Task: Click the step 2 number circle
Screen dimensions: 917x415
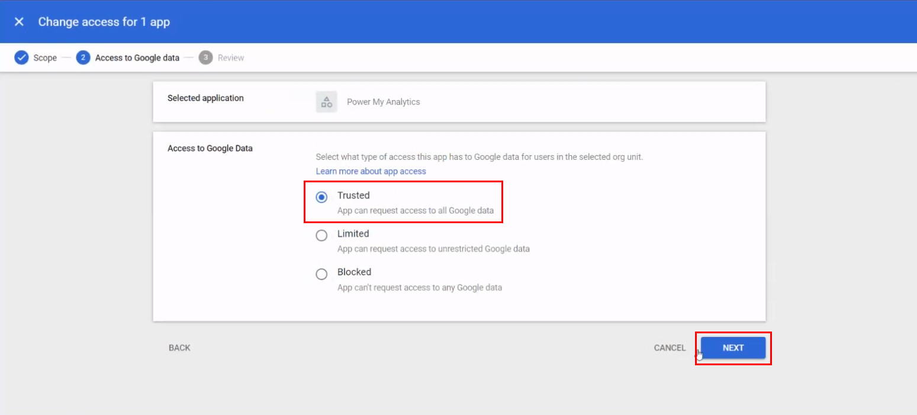Action: 83,58
